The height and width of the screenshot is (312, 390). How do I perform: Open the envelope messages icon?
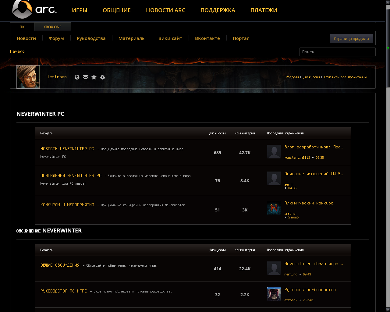[x=86, y=77]
